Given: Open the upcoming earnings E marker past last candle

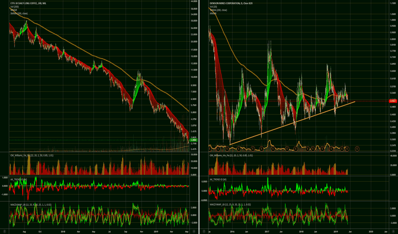Looking at the screenshot, I should 357,149.
